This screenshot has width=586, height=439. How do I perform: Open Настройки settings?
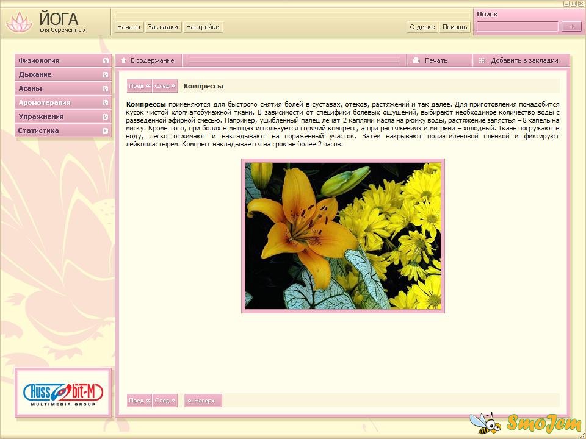click(x=203, y=27)
